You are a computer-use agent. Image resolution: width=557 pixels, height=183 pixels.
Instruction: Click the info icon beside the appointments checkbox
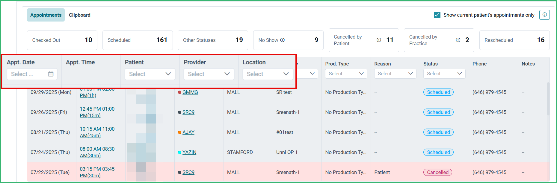[544, 15]
